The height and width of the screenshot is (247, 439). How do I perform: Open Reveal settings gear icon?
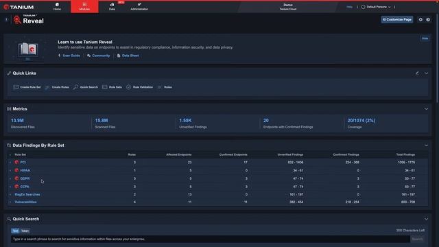420,20
